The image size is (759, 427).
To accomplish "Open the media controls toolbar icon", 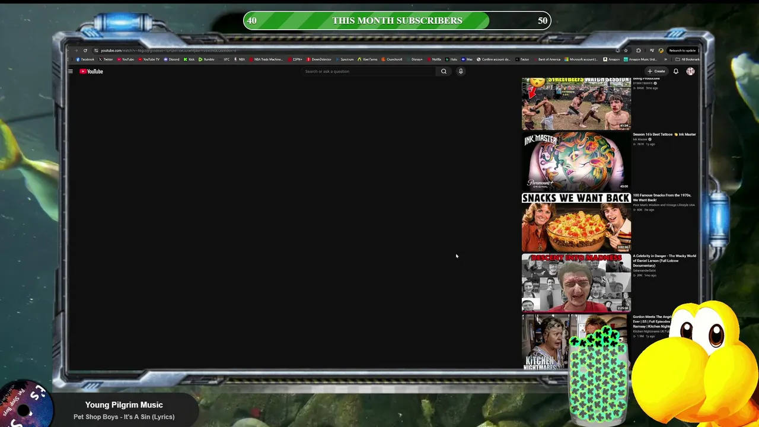I will pyautogui.click(x=652, y=50).
